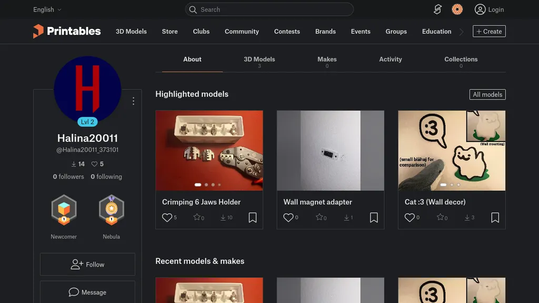Rate Crimping 6 Jaws Holder with star

click(x=197, y=217)
